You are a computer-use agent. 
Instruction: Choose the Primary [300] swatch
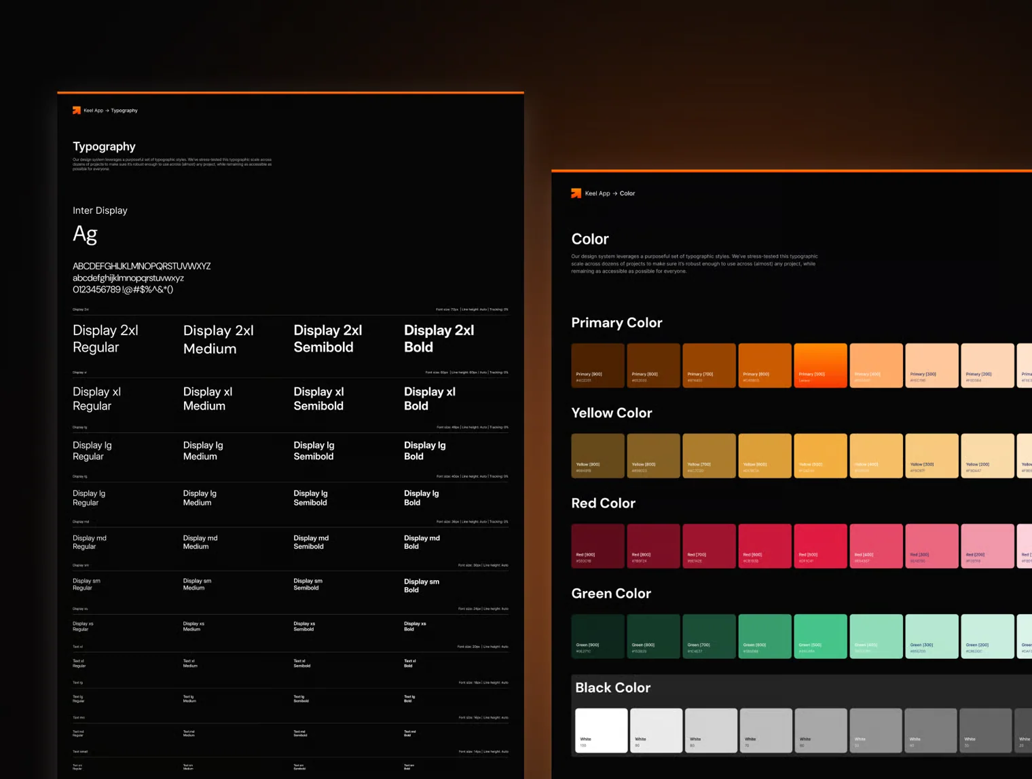932,366
